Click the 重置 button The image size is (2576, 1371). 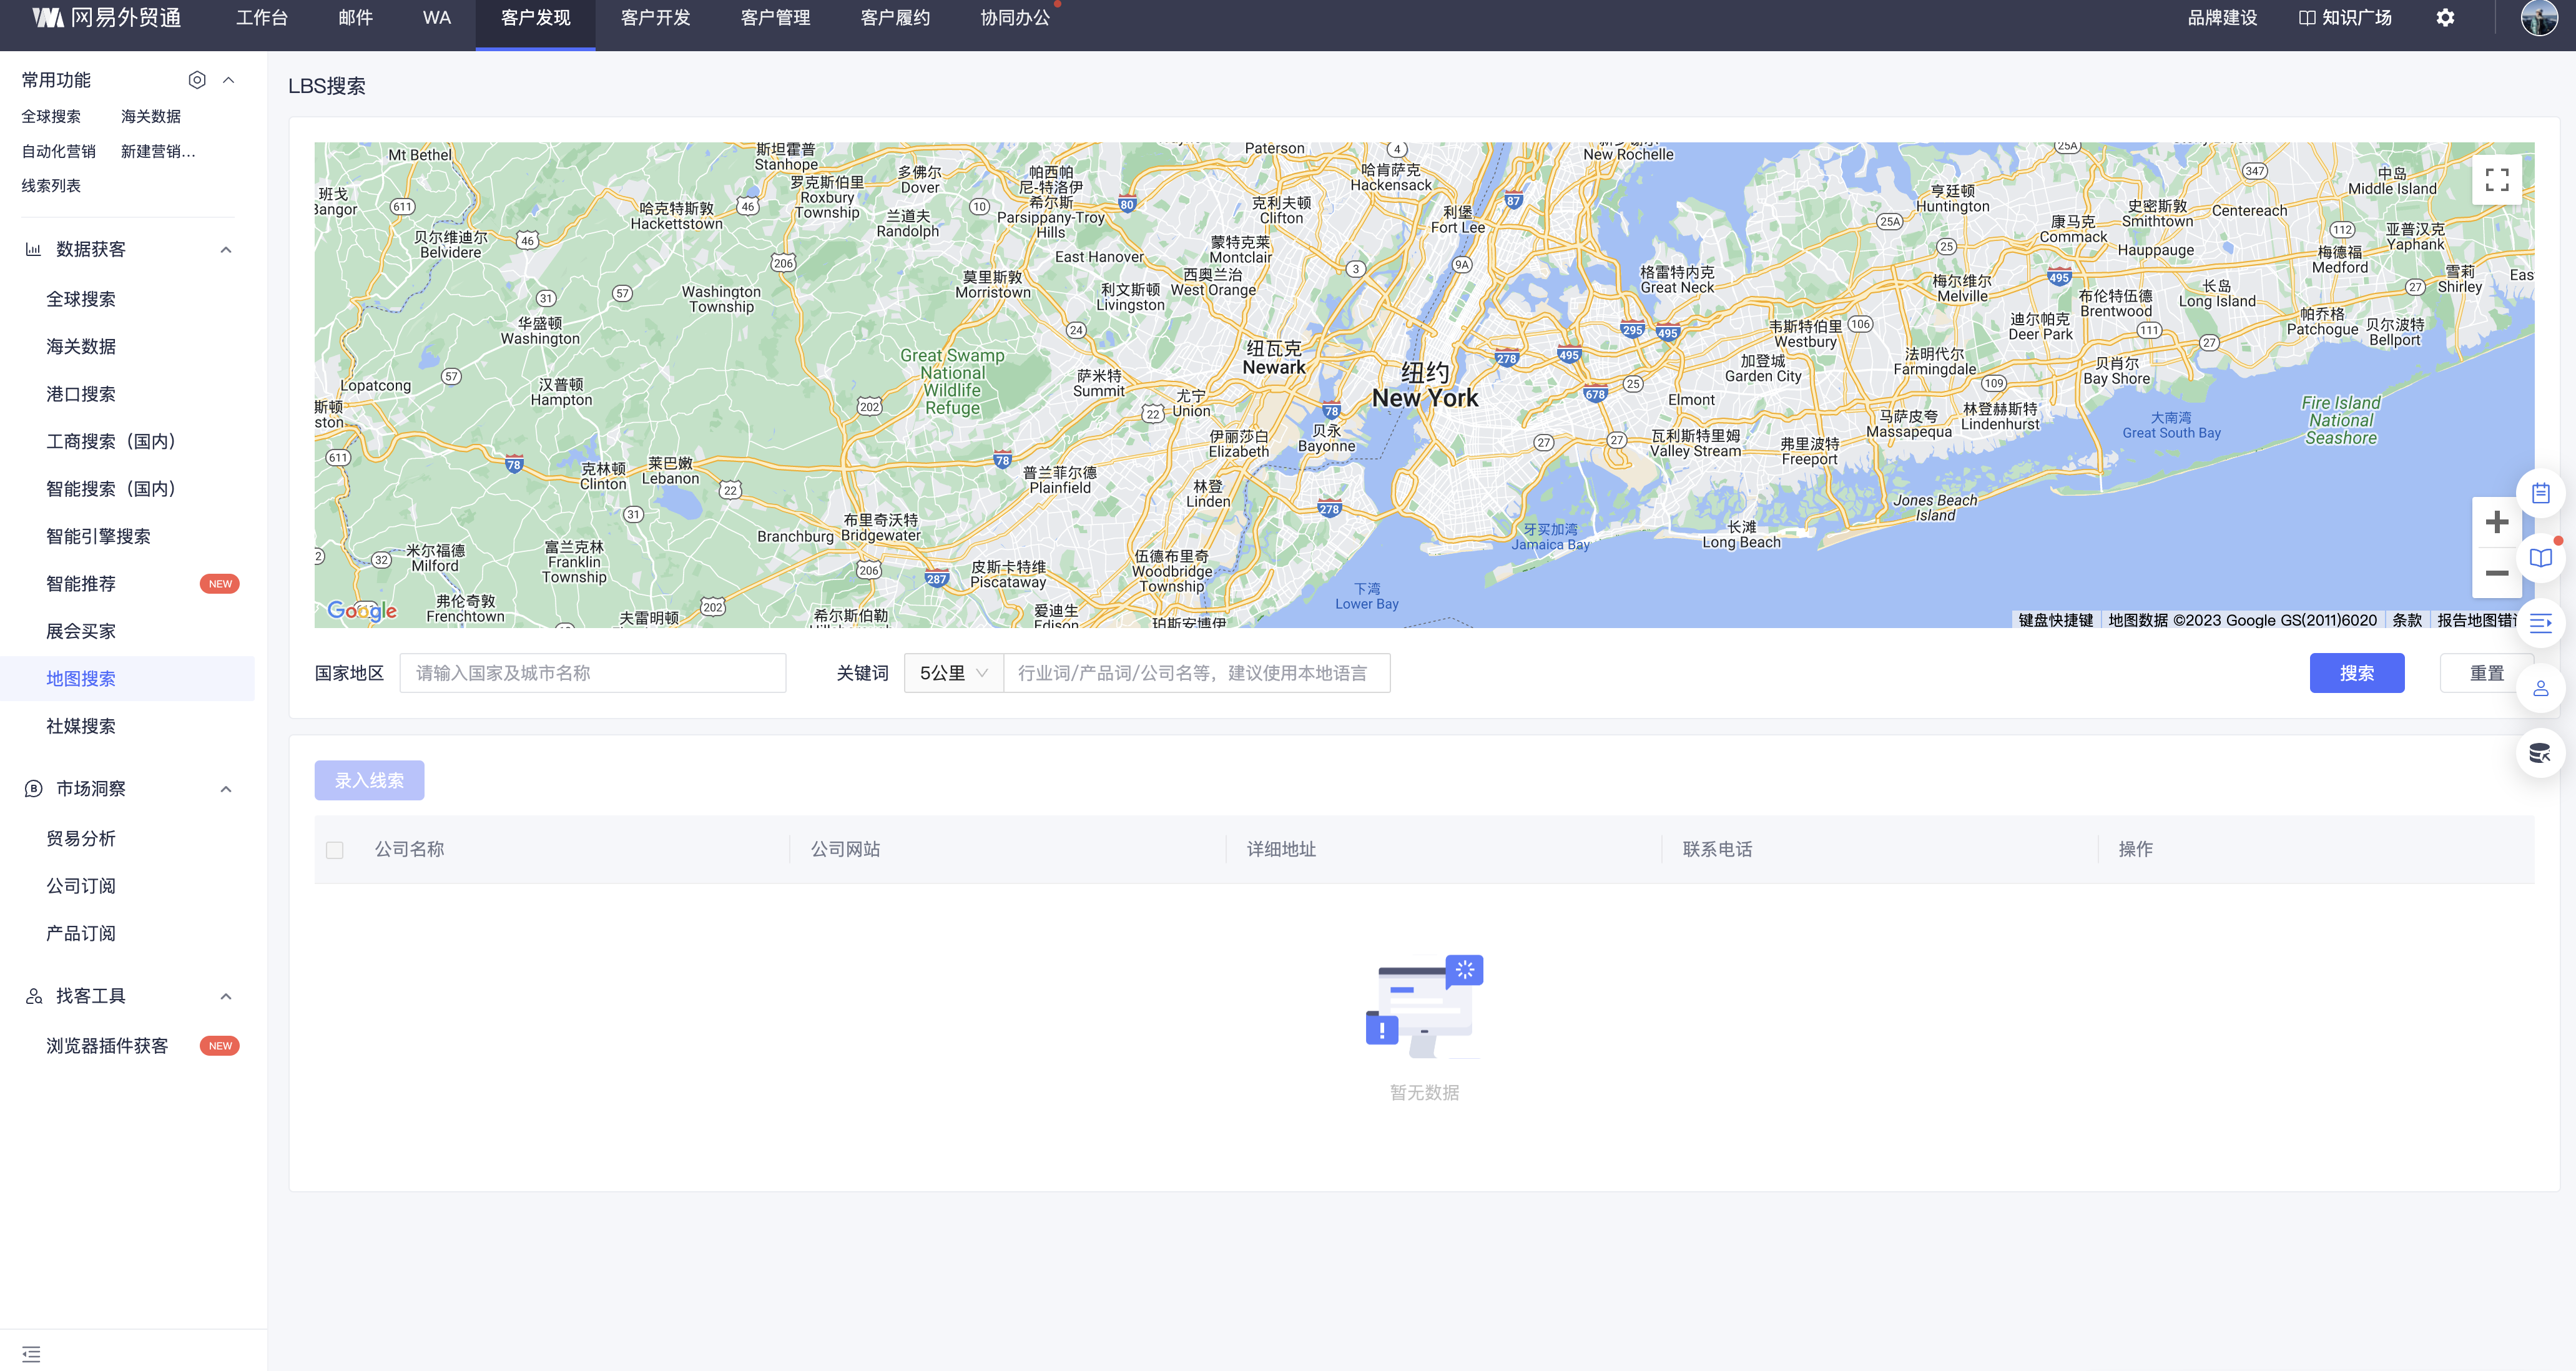(x=2486, y=673)
